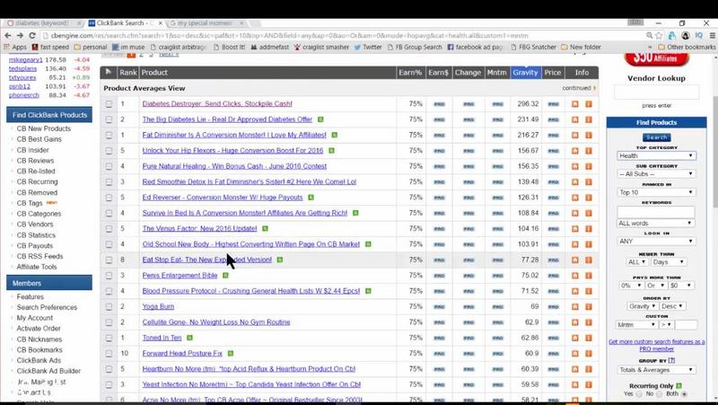
Task: Open the Apps shortcut in bookmarks bar
Action: coord(15,47)
